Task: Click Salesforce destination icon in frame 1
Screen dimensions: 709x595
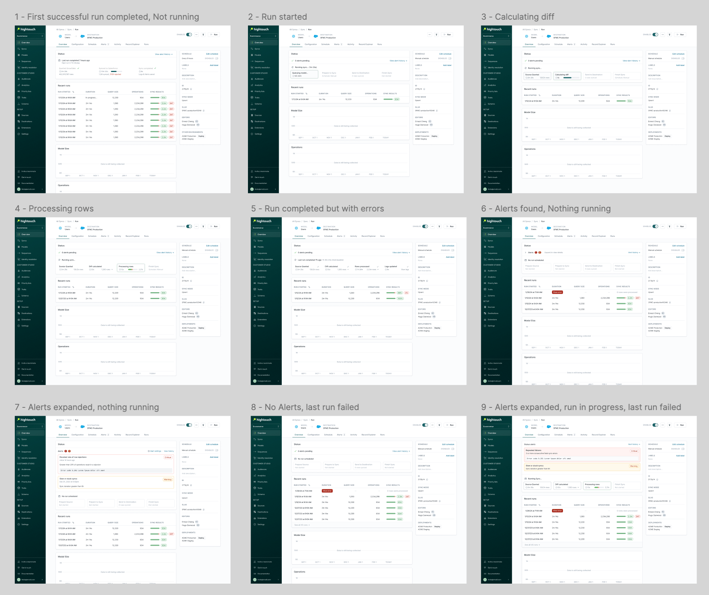Action: 83,36
